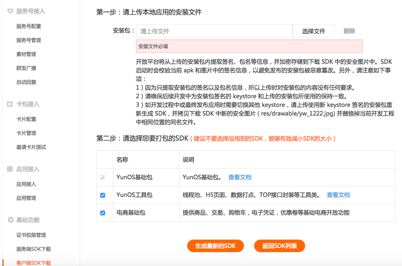Viewport: 402px width, 266px height.
Task: Click the 基础功能 section header
Action: click(x=28, y=220)
